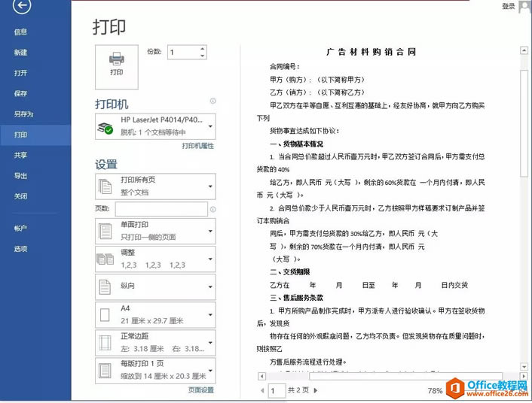Click the current page number field
Image resolution: width=532 pixels, height=403 pixels.
click(x=277, y=391)
